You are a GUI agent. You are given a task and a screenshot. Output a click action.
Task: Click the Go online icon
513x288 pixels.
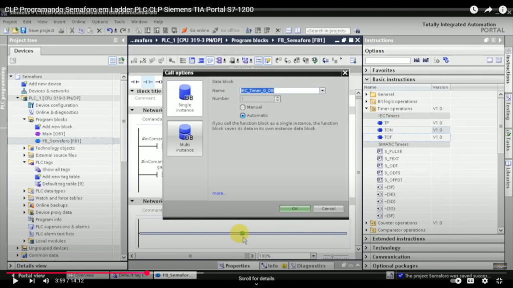(184, 30)
